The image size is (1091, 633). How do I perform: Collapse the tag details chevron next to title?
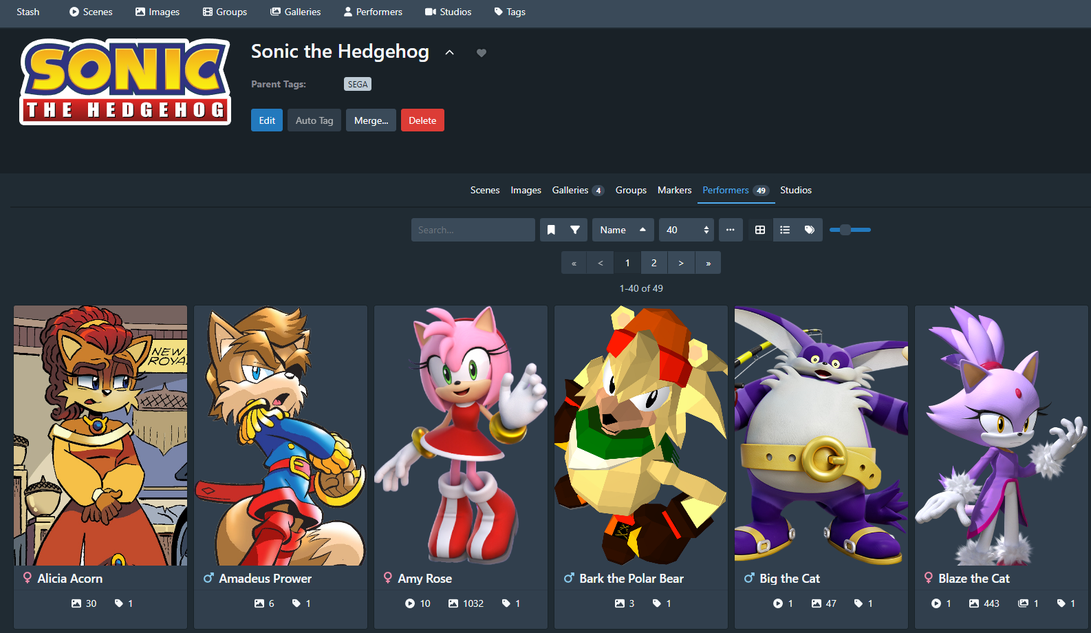click(x=449, y=53)
